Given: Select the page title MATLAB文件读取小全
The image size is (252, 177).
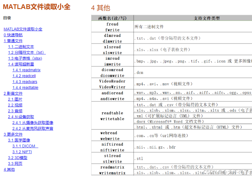Looking at the screenshot, I should (x=37, y=7).
